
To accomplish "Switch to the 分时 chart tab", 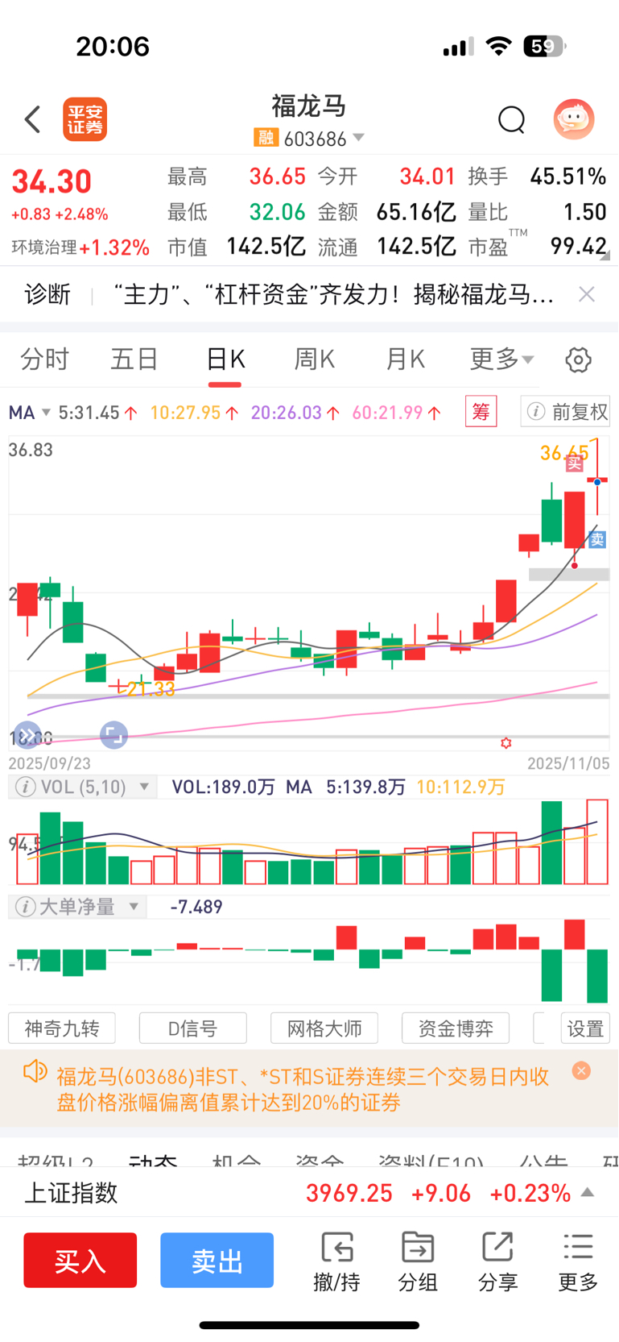I will (45, 359).
